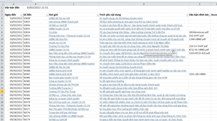Open link 'Trường TH Tân Phú Trung'
217x121 pixels.
pos(62,92)
